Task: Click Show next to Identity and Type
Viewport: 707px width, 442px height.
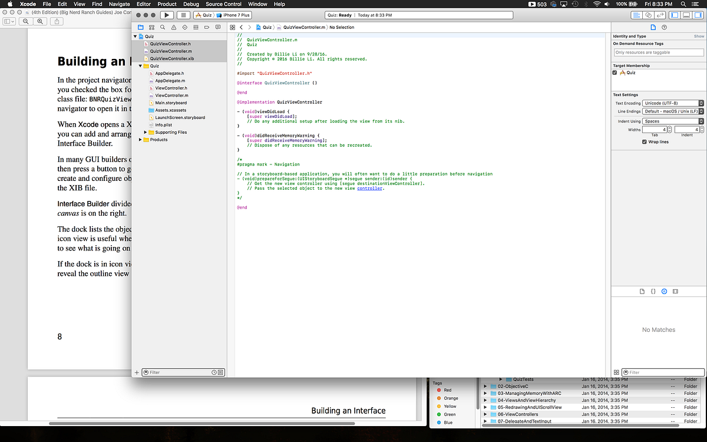Action: 699,37
